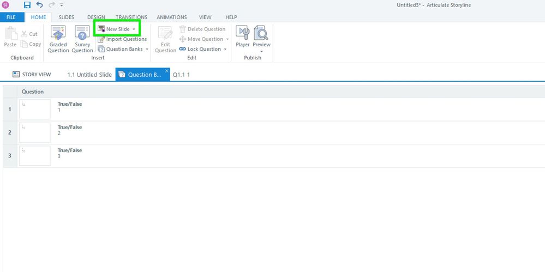Click the Move Question button

pyautogui.click(x=201, y=39)
